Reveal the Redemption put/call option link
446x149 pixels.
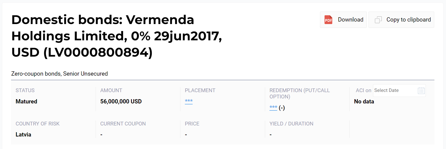tap(273, 107)
